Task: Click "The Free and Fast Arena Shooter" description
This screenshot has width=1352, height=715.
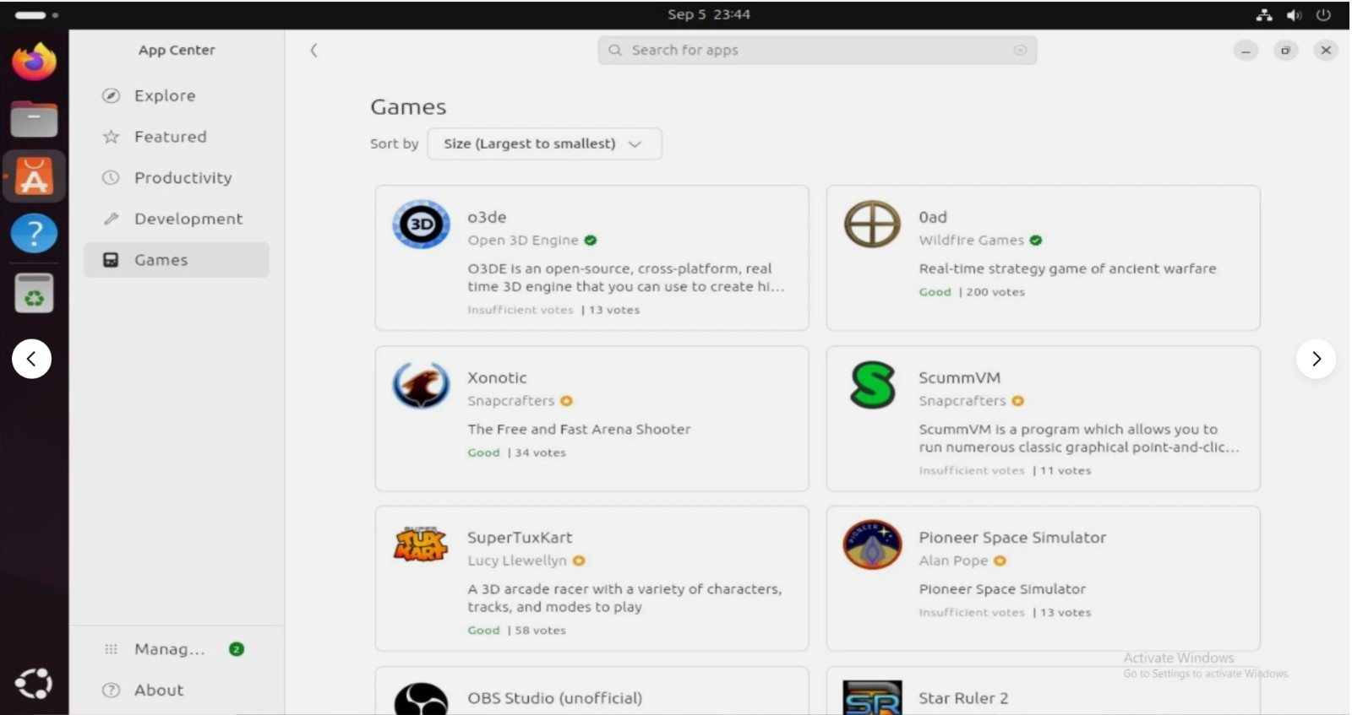Action: pyautogui.click(x=579, y=429)
